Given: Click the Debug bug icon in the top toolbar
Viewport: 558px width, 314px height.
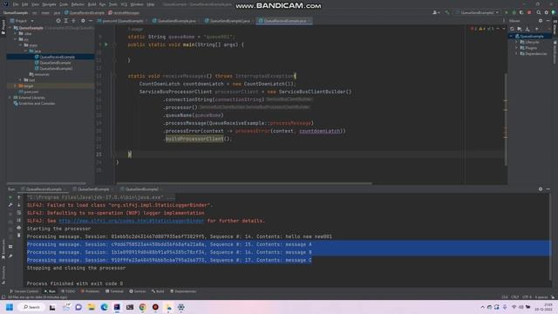Looking at the screenshot, I should [514, 12].
